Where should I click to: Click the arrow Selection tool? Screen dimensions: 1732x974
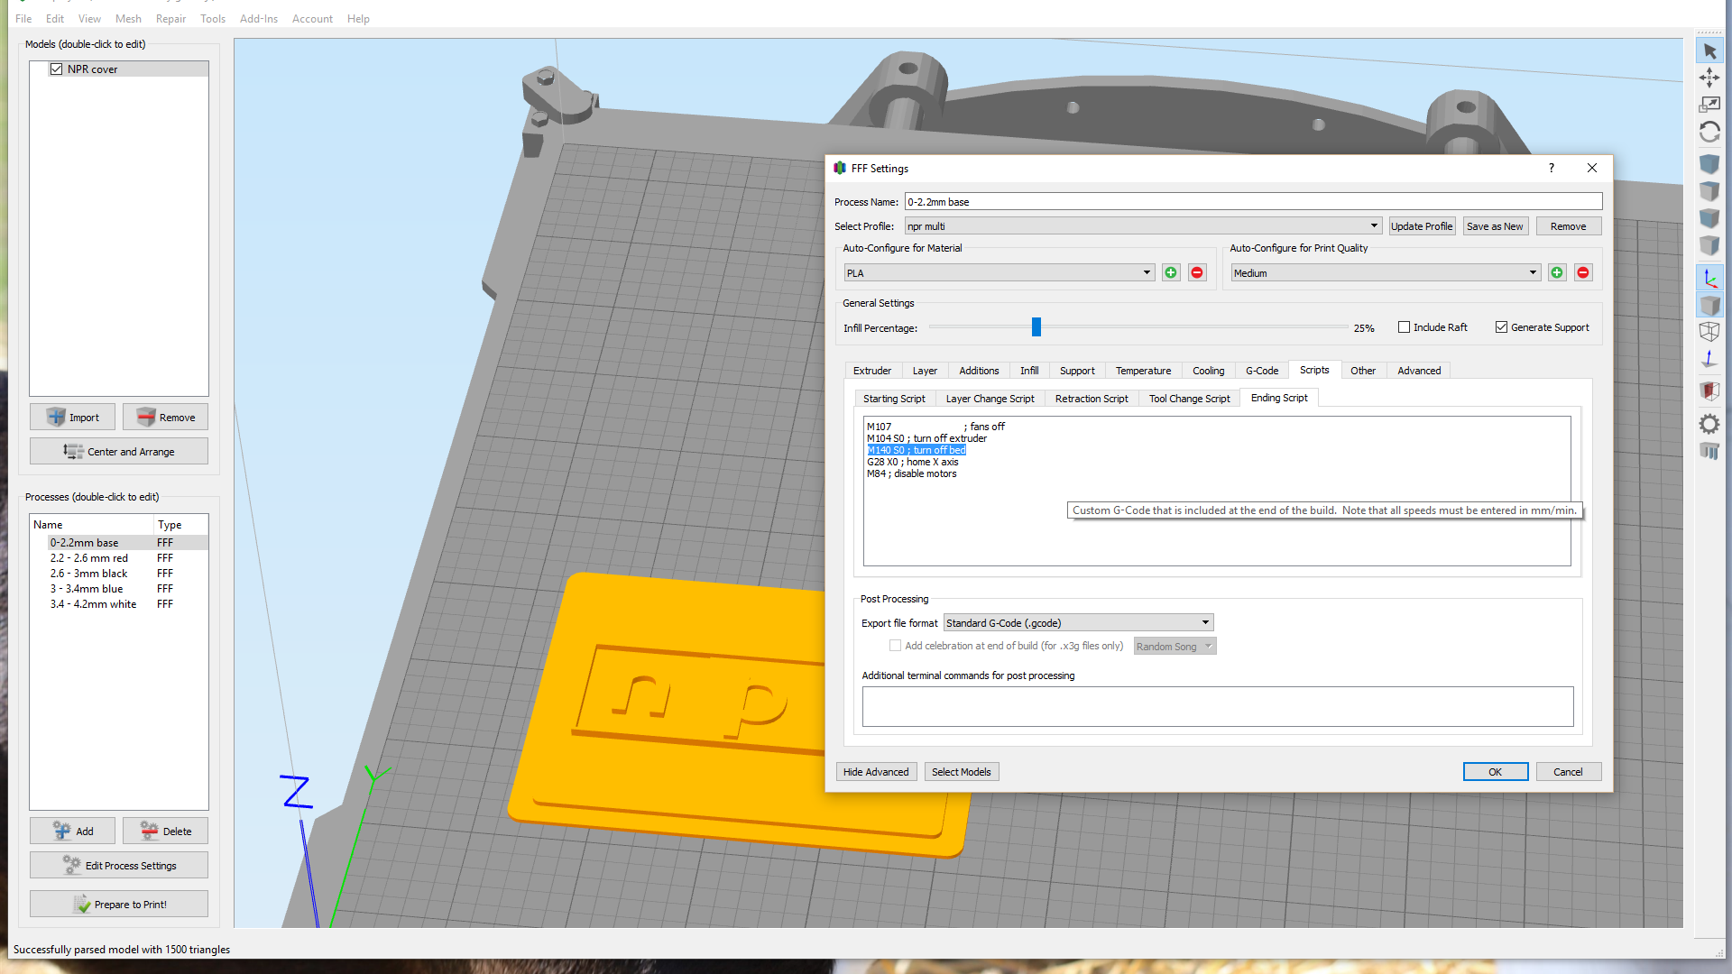(x=1709, y=51)
